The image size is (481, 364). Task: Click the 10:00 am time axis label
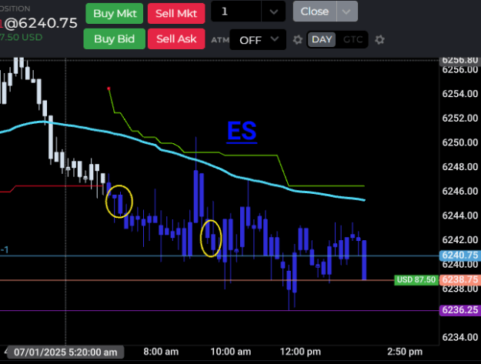point(231,352)
